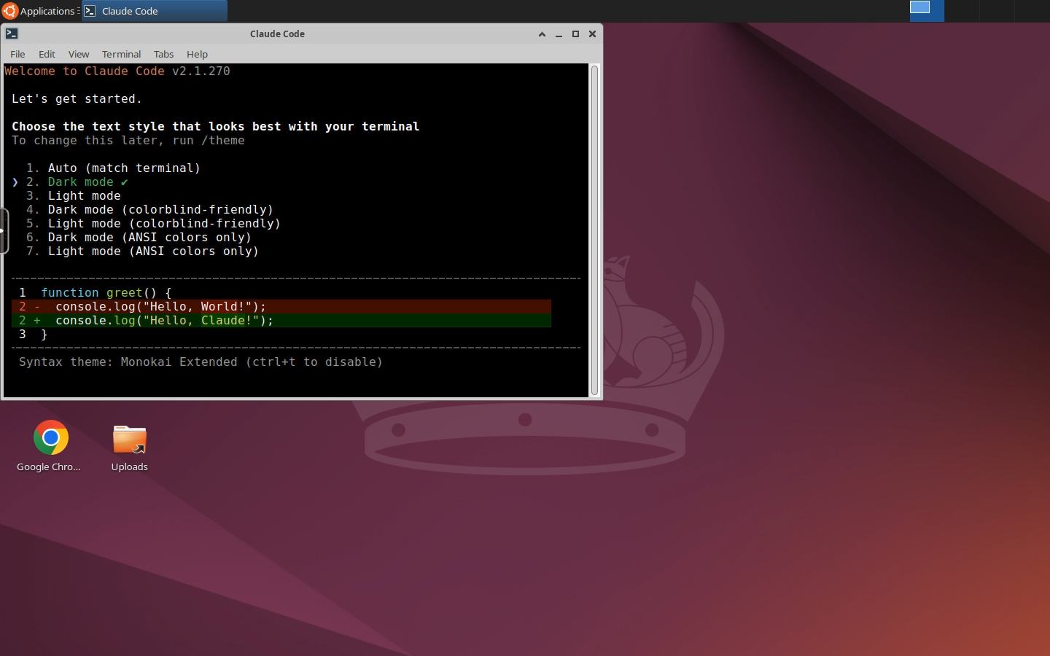Select option 1 Auto (match terminal)
Screen dimensions: 1050x656
(x=113, y=168)
